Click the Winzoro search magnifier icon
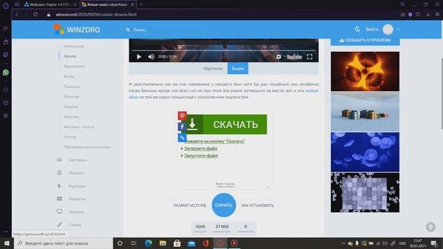The image size is (443, 249). [128, 30]
